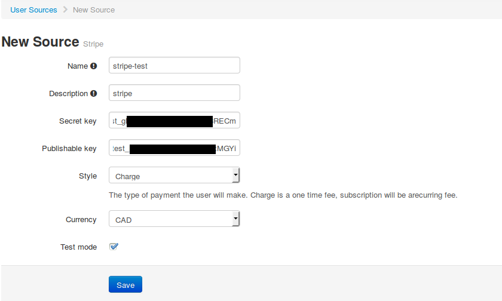Focus the Description input field
Image resolution: width=502 pixels, height=301 pixels.
(x=175, y=93)
